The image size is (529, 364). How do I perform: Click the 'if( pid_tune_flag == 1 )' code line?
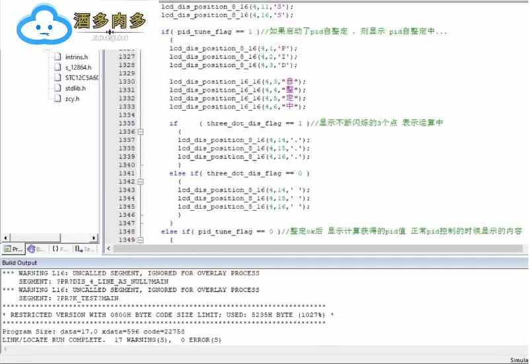pos(304,31)
